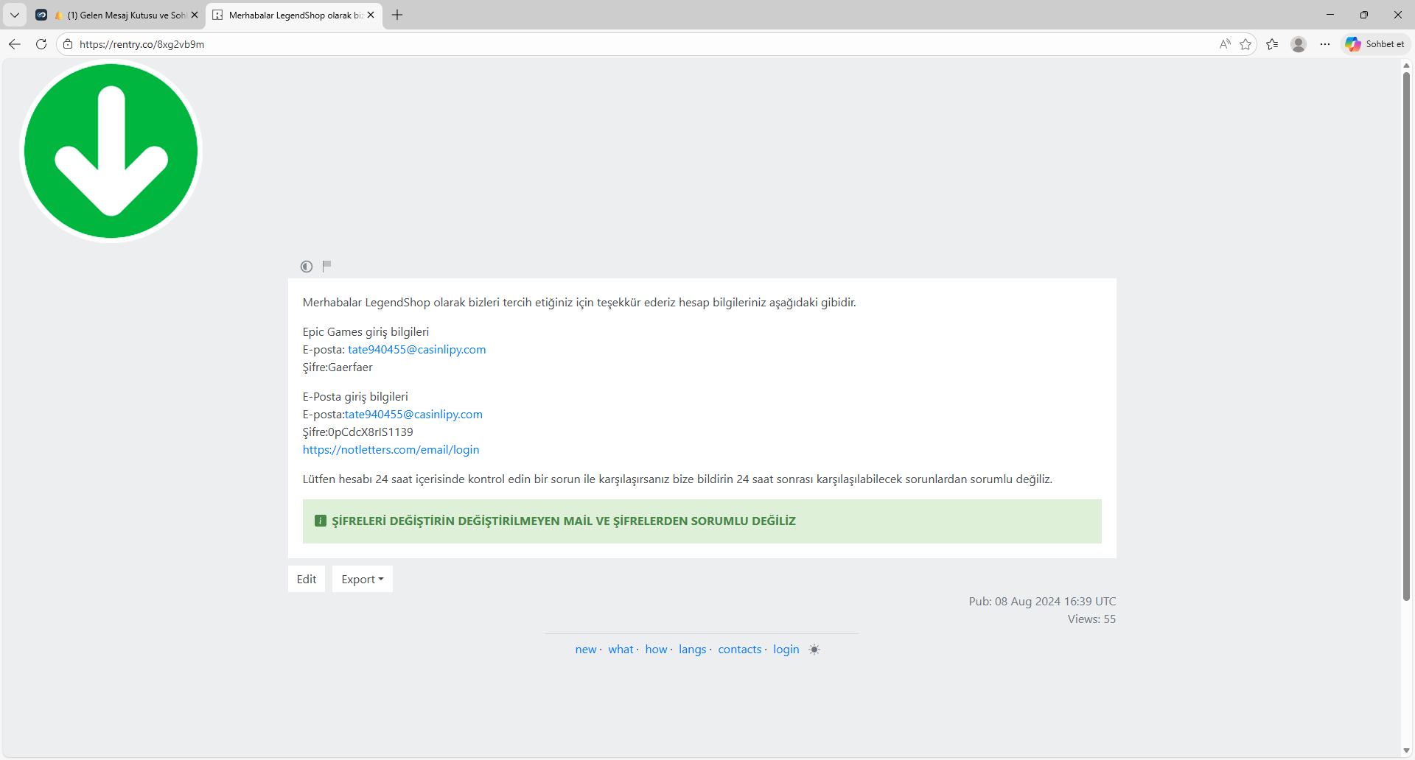Minimize the browser window
Image resolution: width=1415 pixels, height=760 pixels.
coord(1330,15)
